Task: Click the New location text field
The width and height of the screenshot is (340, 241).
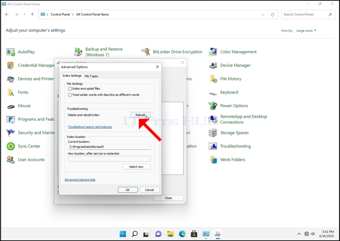Action: click(109, 159)
